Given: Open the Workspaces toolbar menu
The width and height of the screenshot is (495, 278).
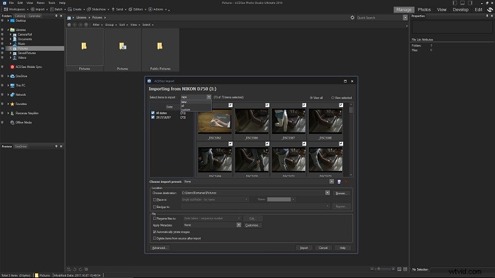Looking at the screenshot, I should (16, 9).
